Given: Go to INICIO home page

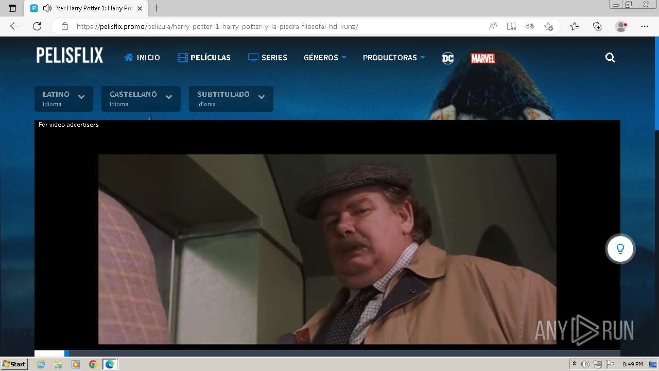Looking at the screenshot, I should tap(142, 58).
